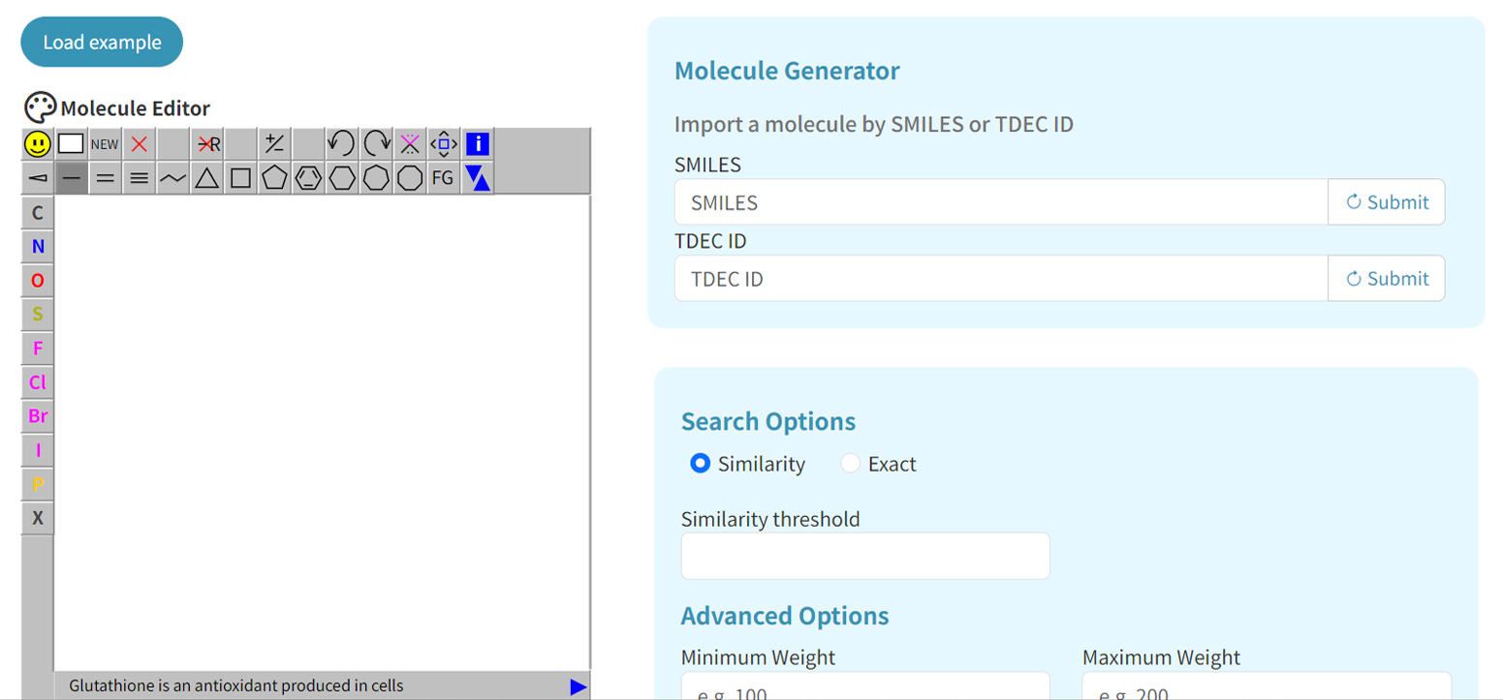Focus the TDEC ID text field

point(1001,279)
